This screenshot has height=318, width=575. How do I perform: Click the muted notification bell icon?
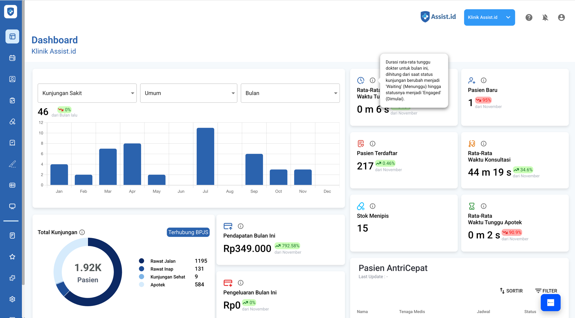tap(545, 18)
